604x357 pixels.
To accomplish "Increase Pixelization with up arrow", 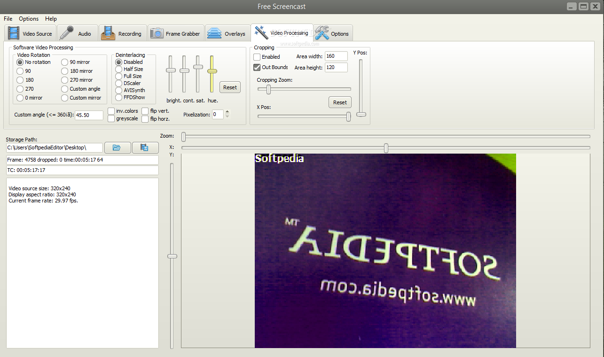I will click(x=227, y=112).
